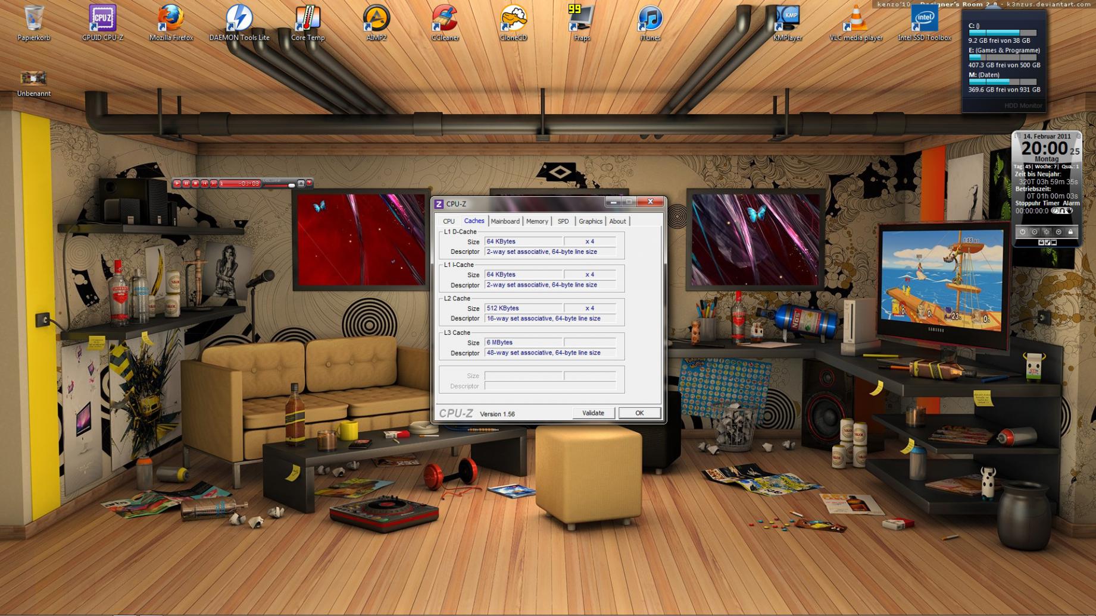1096x616 pixels.
Task: Launch the CPUID CPU-Z desktop shortcut
Action: 102,23
